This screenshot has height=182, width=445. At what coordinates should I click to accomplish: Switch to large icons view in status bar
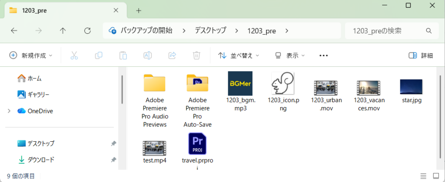coord(435,176)
